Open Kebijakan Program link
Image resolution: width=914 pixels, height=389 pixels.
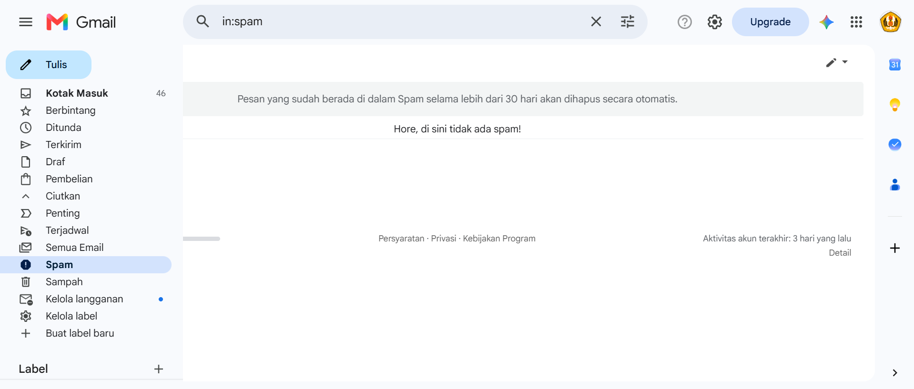point(499,239)
